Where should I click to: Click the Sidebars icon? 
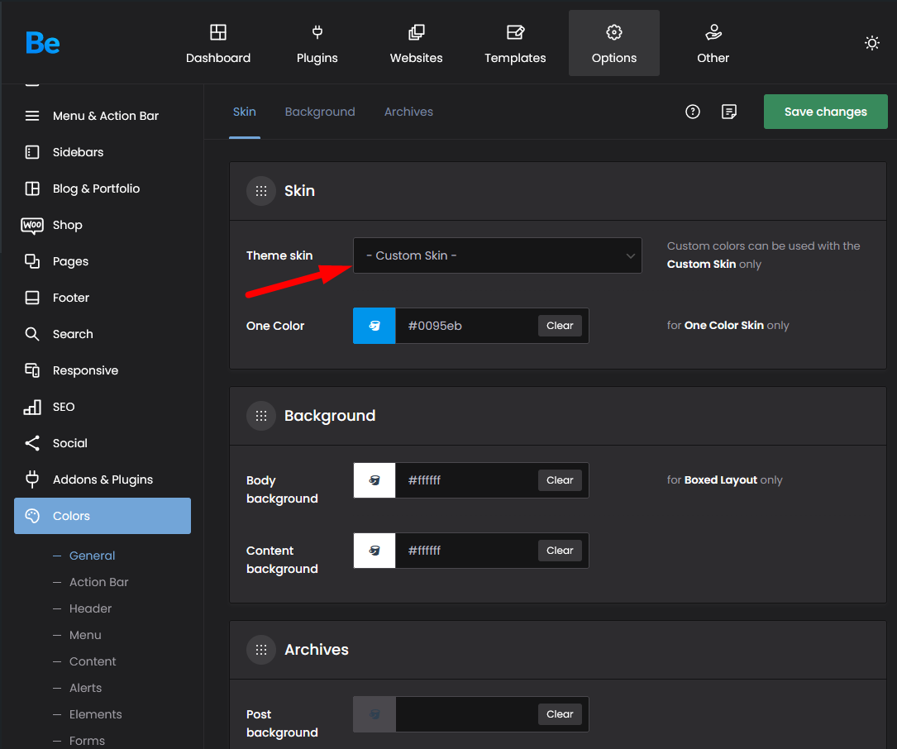[x=32, y=152]
